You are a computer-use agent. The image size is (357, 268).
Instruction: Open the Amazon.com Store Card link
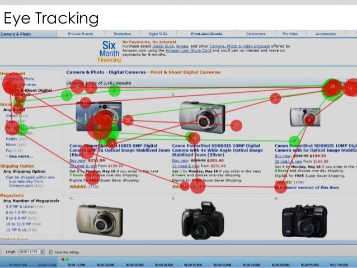[188, 50]
